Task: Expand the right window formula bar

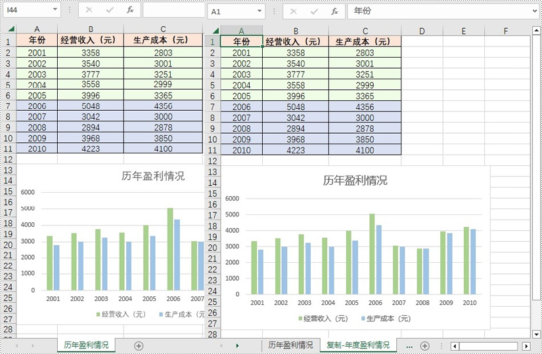Action: 535,11
